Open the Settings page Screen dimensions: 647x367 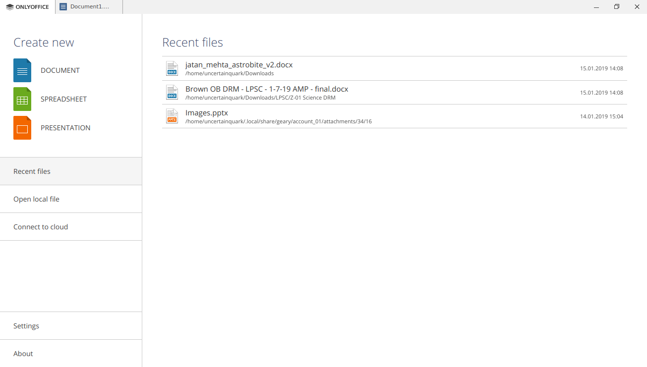pyautogui.click(x=26, y=325)
